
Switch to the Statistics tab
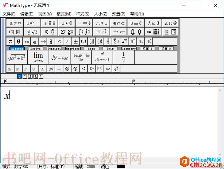54,49
